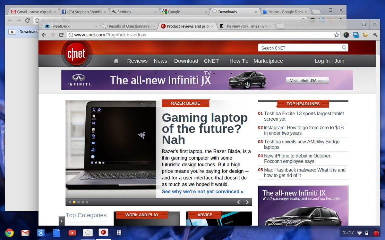The width and height of the screenshot is (385, 240).
Task: Launch YouTube from the shelf
Action: (72, 233)
